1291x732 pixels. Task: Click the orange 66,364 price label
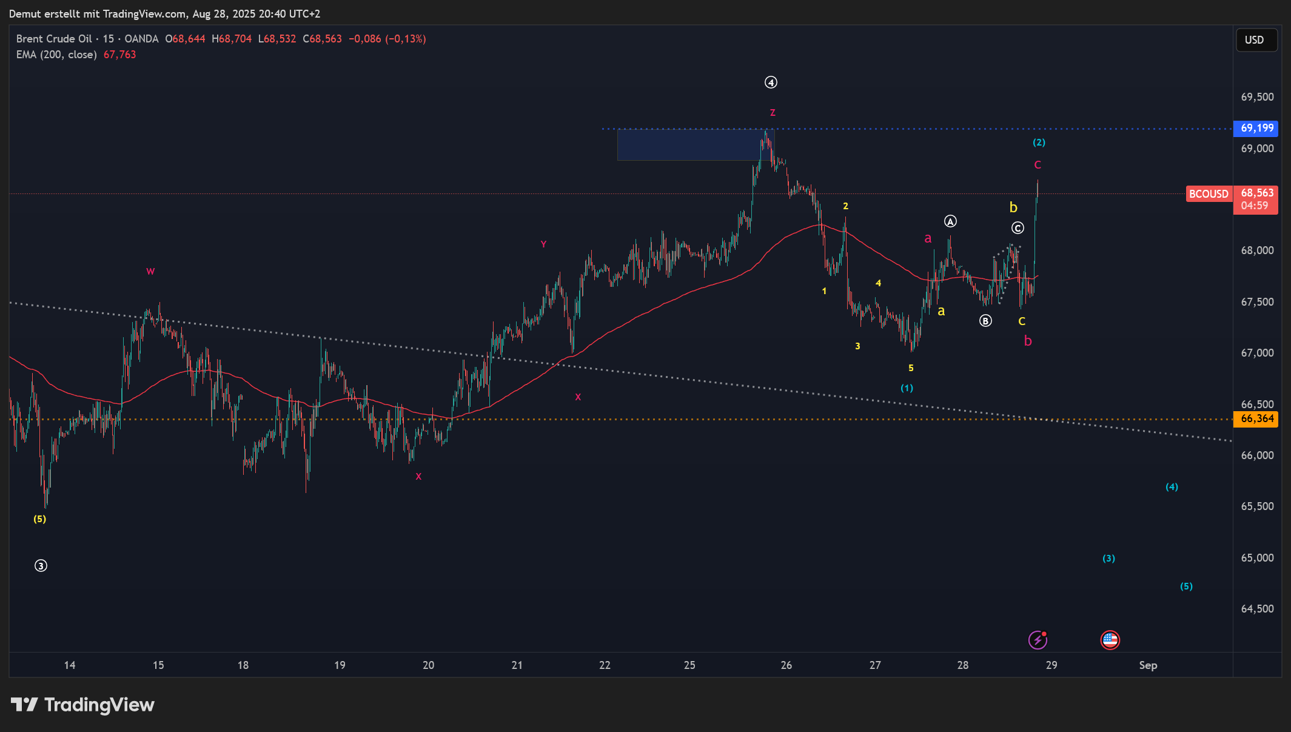point(1256,418)
